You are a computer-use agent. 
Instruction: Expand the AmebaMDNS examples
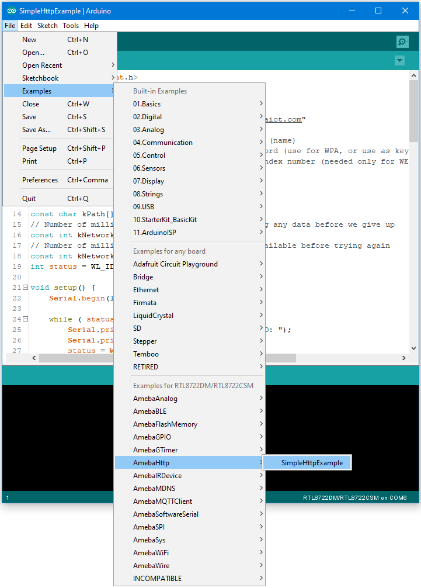(190, 489)
